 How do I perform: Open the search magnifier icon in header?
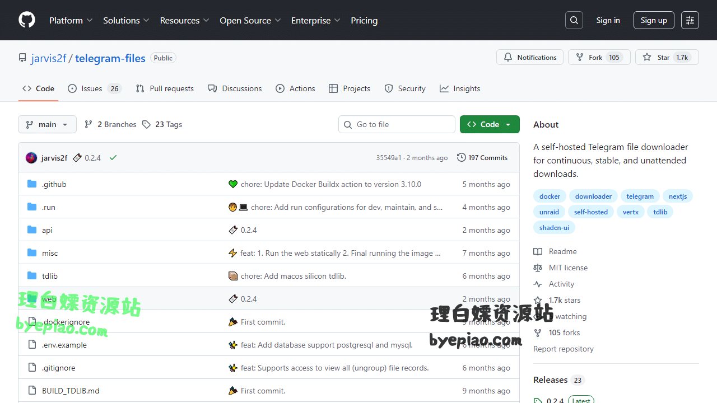pos(574,20)
